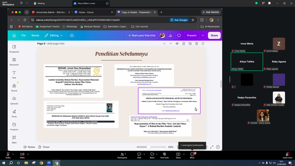Click the Ask Gemini button
Image resolution: width=295 pixels, height=166 pixels.
coord(211,12)
